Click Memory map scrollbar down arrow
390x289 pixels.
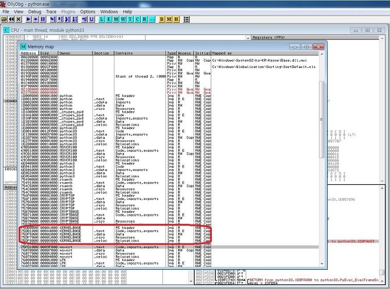tap(322, 264)
